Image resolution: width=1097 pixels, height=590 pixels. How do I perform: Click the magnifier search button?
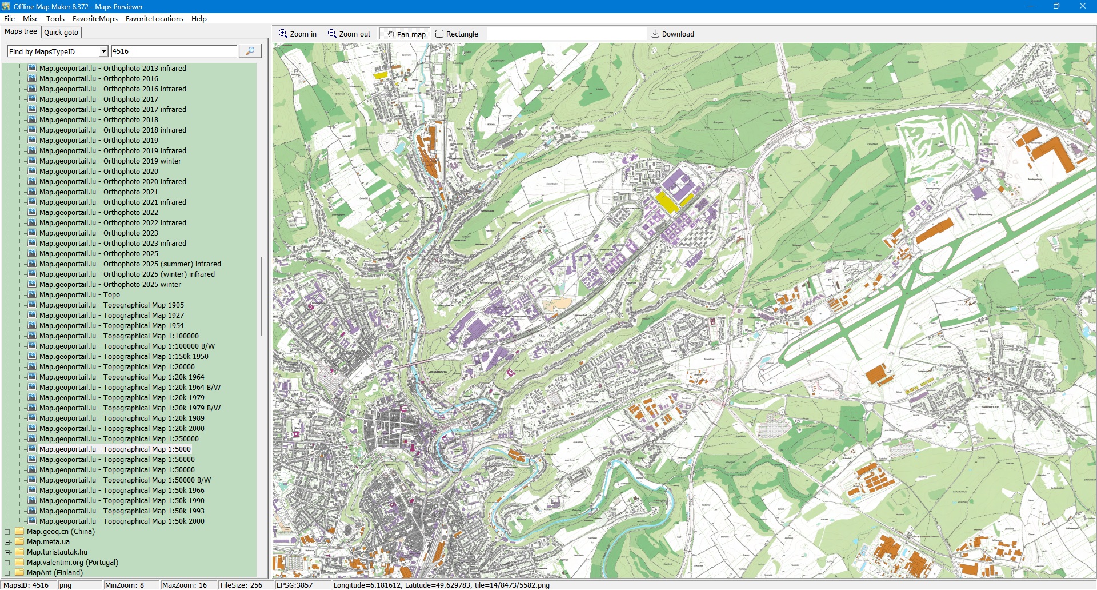[x=250, y=51]
